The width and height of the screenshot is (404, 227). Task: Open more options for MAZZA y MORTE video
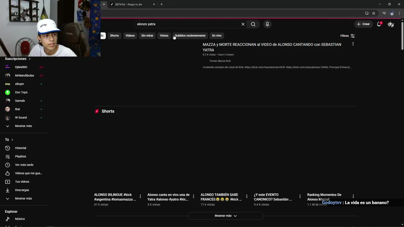tap(353, 44)
